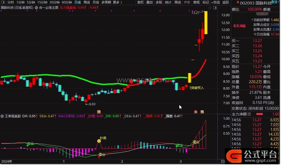Image resolution: width=281 pixels, height=165 pixels.
Task: Open F10 company information
Action: [x=187, y=2]
